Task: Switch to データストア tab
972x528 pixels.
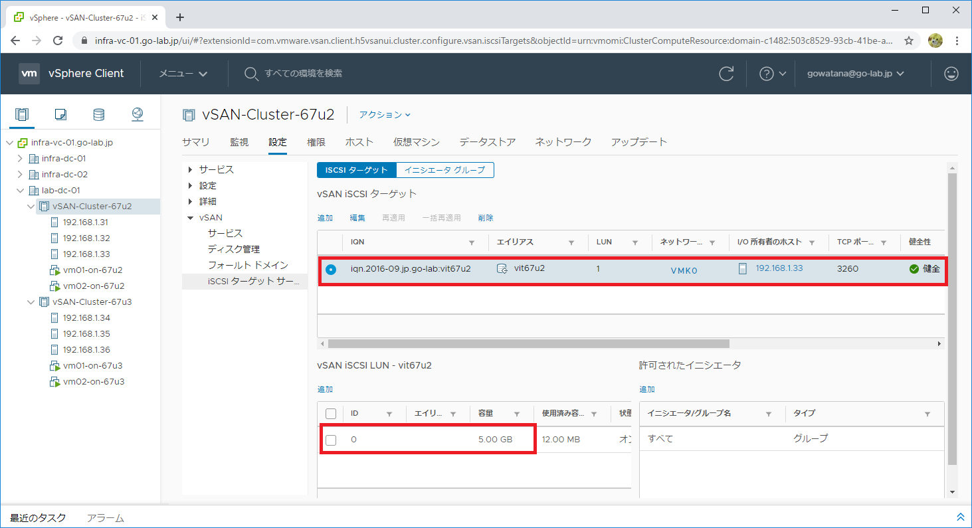Action: (488, 142)
